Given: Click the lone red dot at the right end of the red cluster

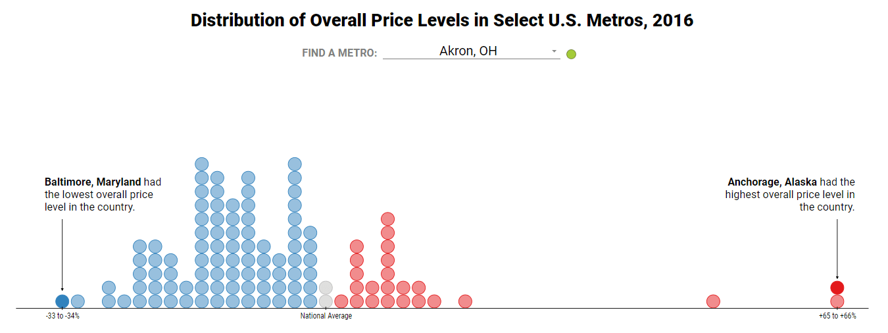Looking at the screenshot, I should pos(465,301).
